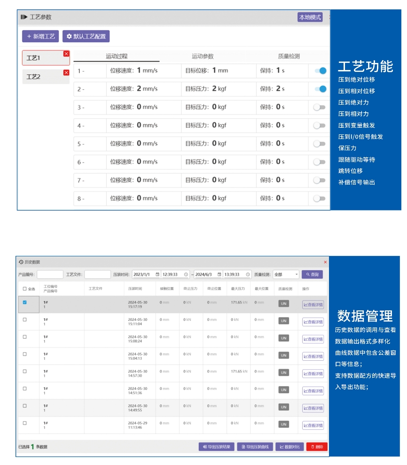Image resolution: width=407 pixels, height=465 pixels.
Task: Uncheck the 15:17:19 record checkbox
Action: coord(25,302)
